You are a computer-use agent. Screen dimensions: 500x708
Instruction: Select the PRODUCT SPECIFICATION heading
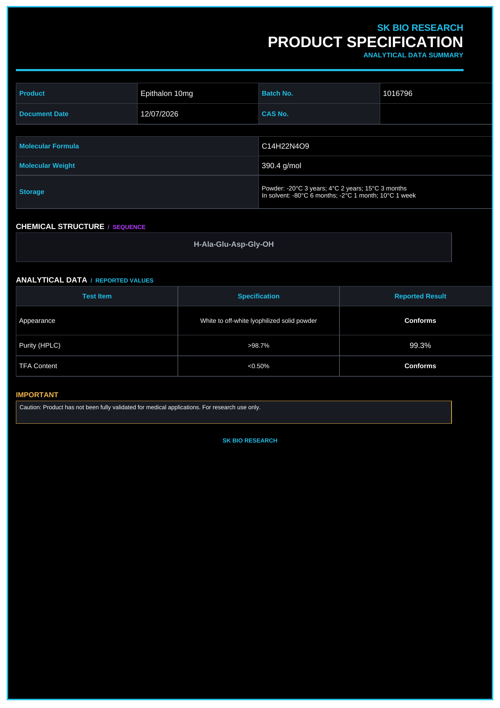tap(365, 42)
